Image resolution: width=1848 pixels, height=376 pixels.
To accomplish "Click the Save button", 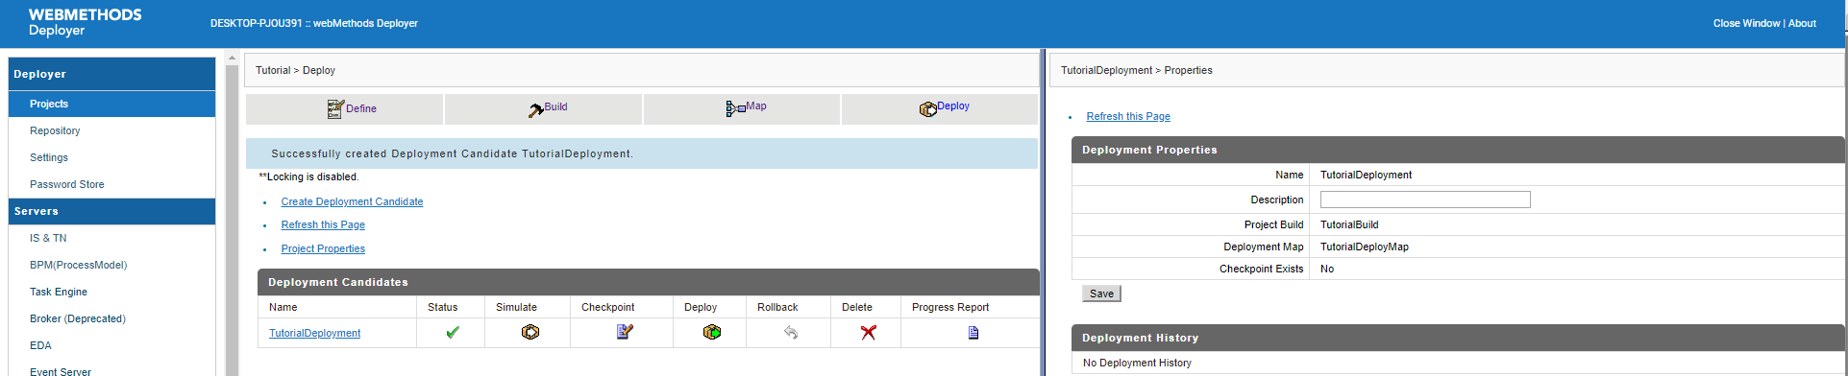I will [1101, 294].
